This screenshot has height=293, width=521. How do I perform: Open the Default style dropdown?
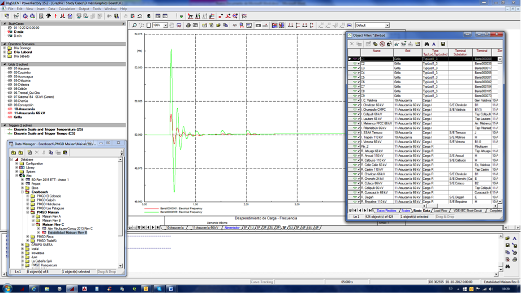(x=387, y=25)
